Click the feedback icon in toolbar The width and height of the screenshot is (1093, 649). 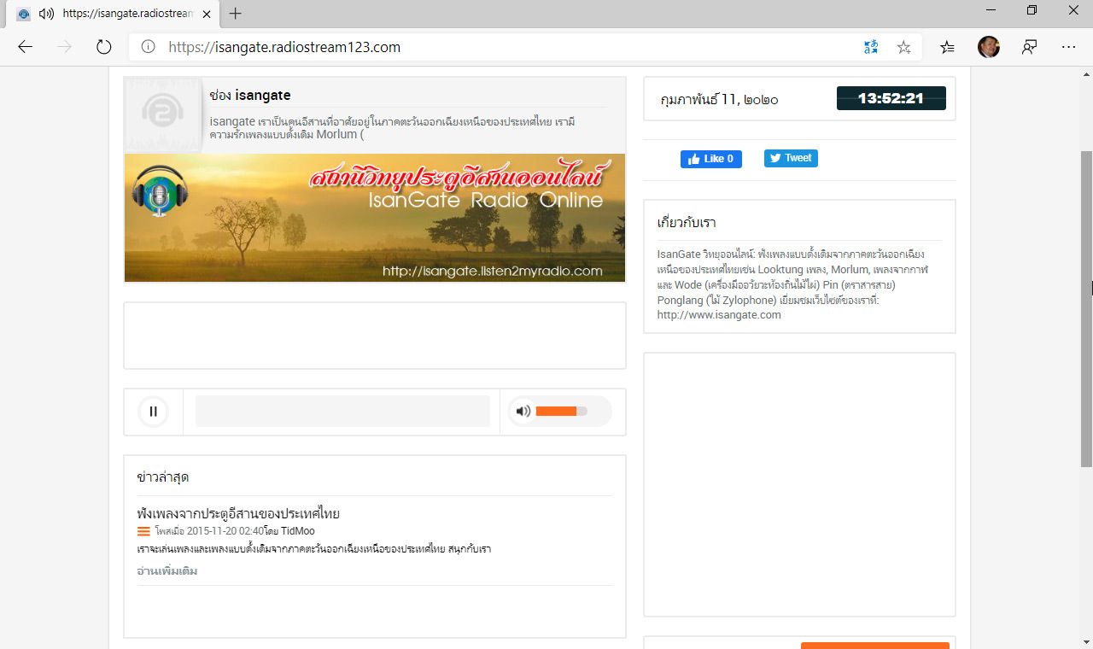pos(1030,47)
